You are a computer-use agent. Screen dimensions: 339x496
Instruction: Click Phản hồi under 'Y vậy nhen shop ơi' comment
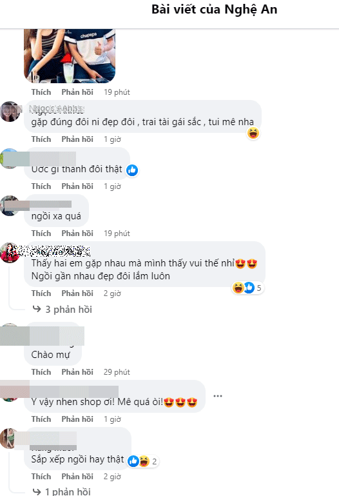point(77,419)
